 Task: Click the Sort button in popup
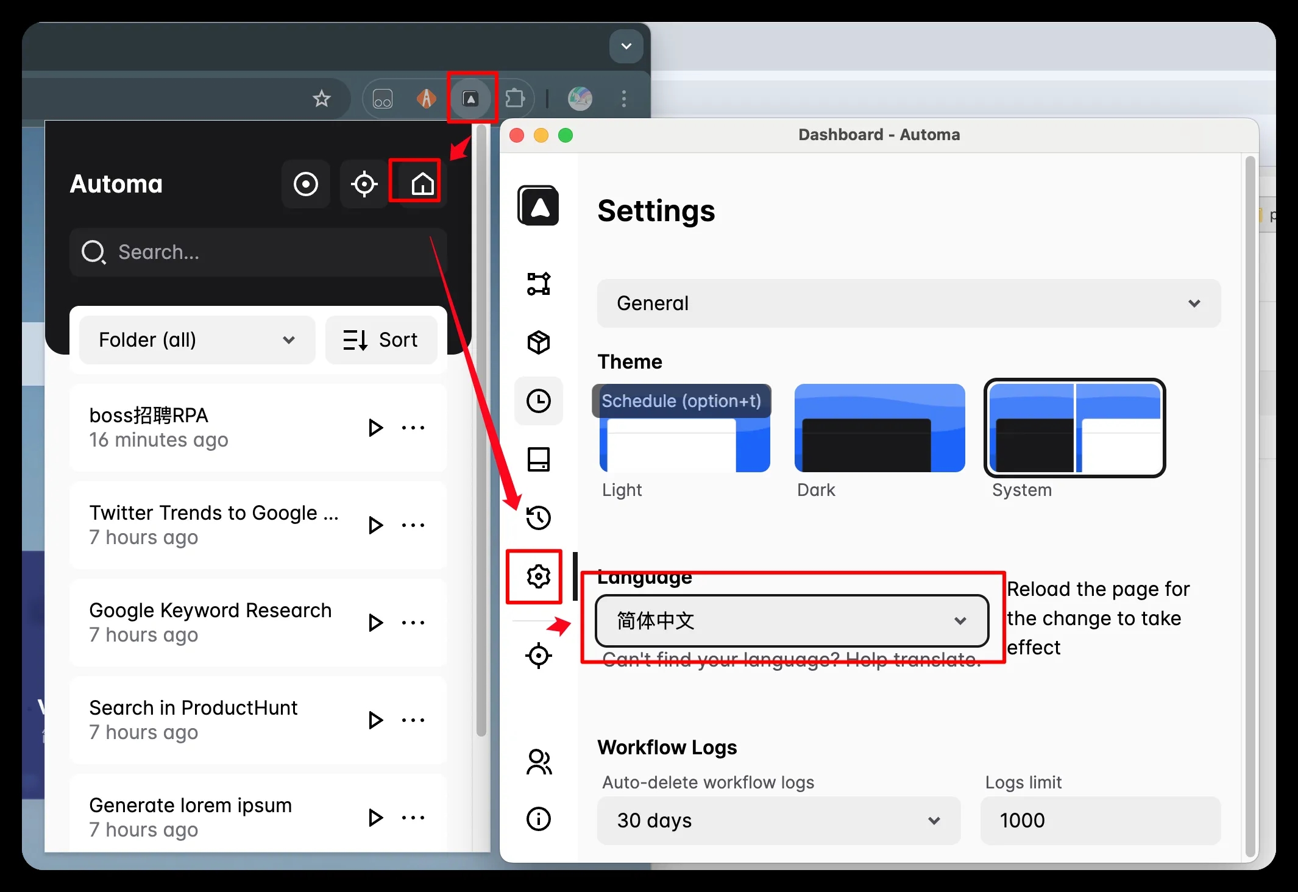pos(381,340)
